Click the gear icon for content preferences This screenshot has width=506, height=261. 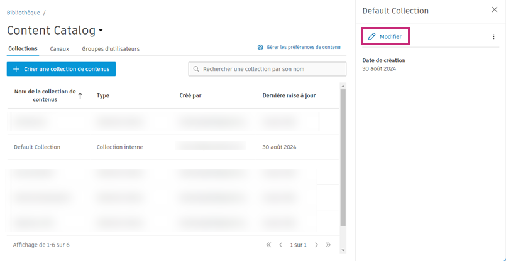[260, 47]
